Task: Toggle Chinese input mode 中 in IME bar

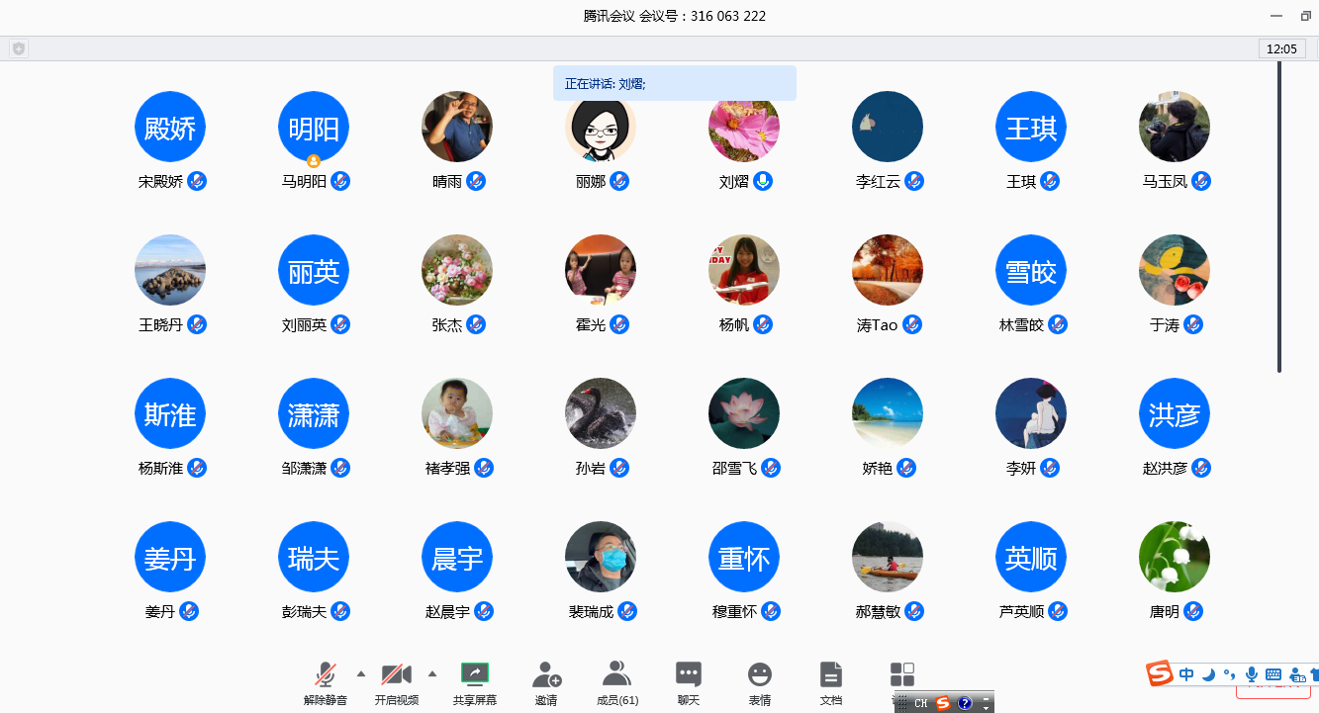Action: click(1186, 674)
